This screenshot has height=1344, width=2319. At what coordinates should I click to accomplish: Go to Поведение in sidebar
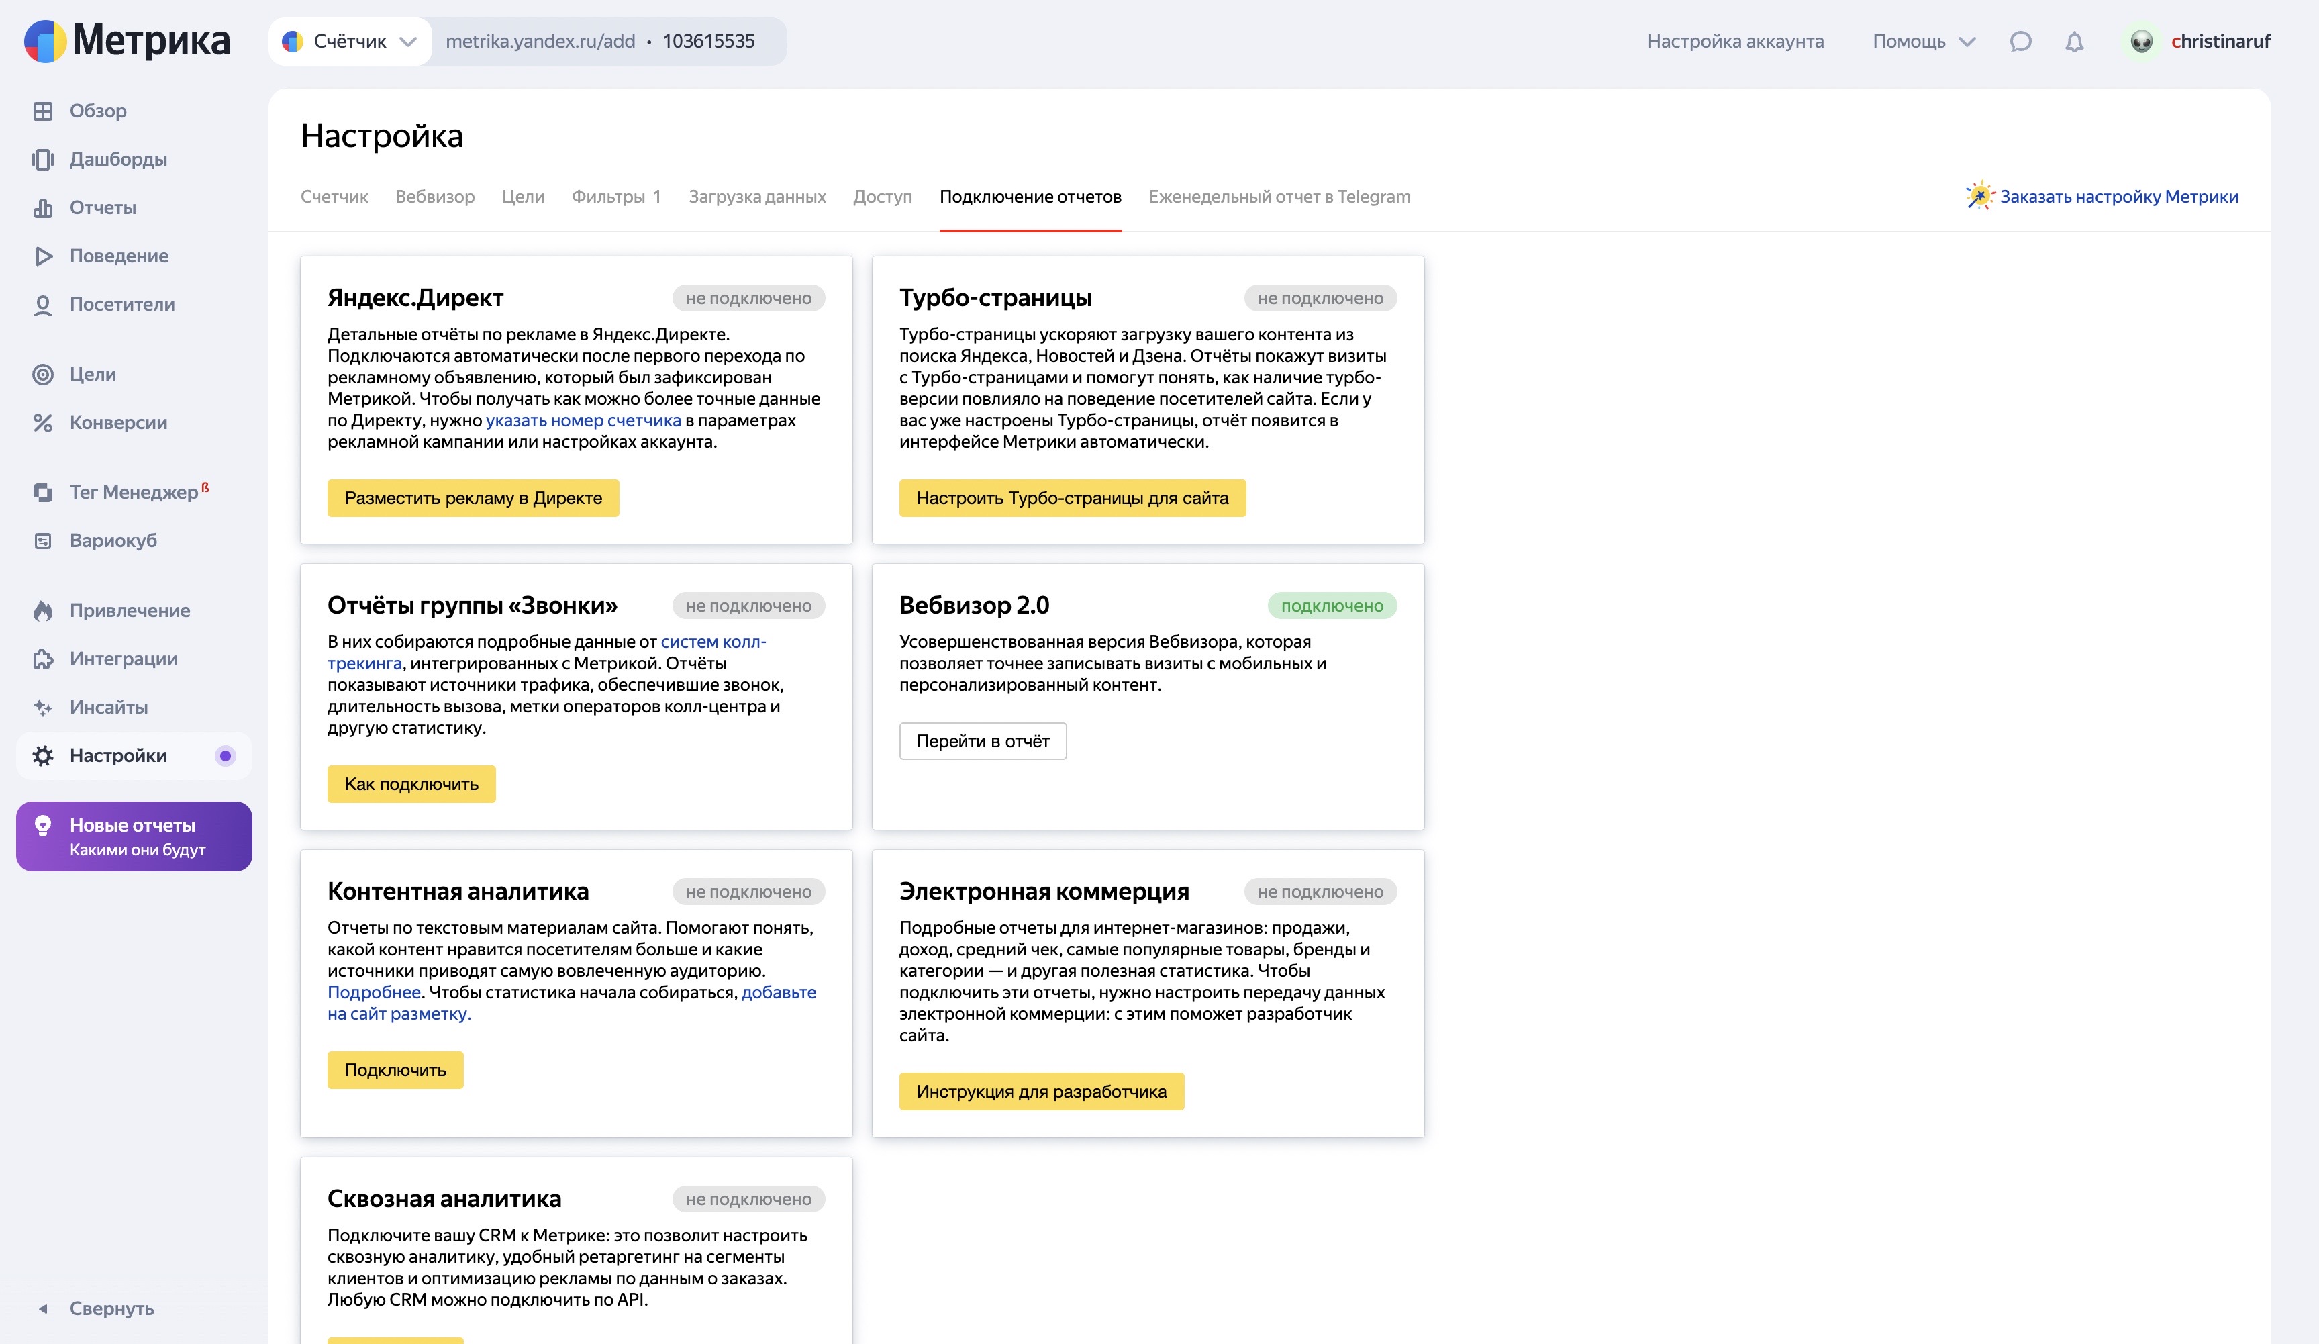tap(119, 256)
